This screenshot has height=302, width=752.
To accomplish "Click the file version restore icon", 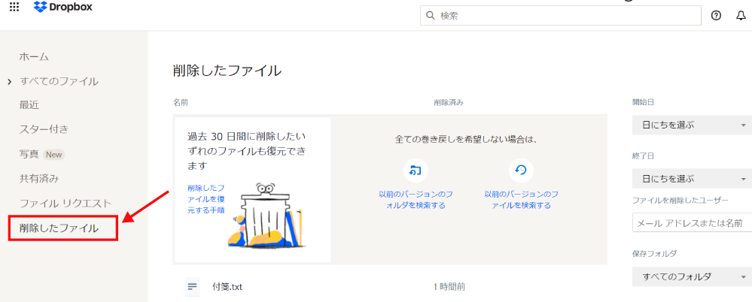I will [519, 171].
